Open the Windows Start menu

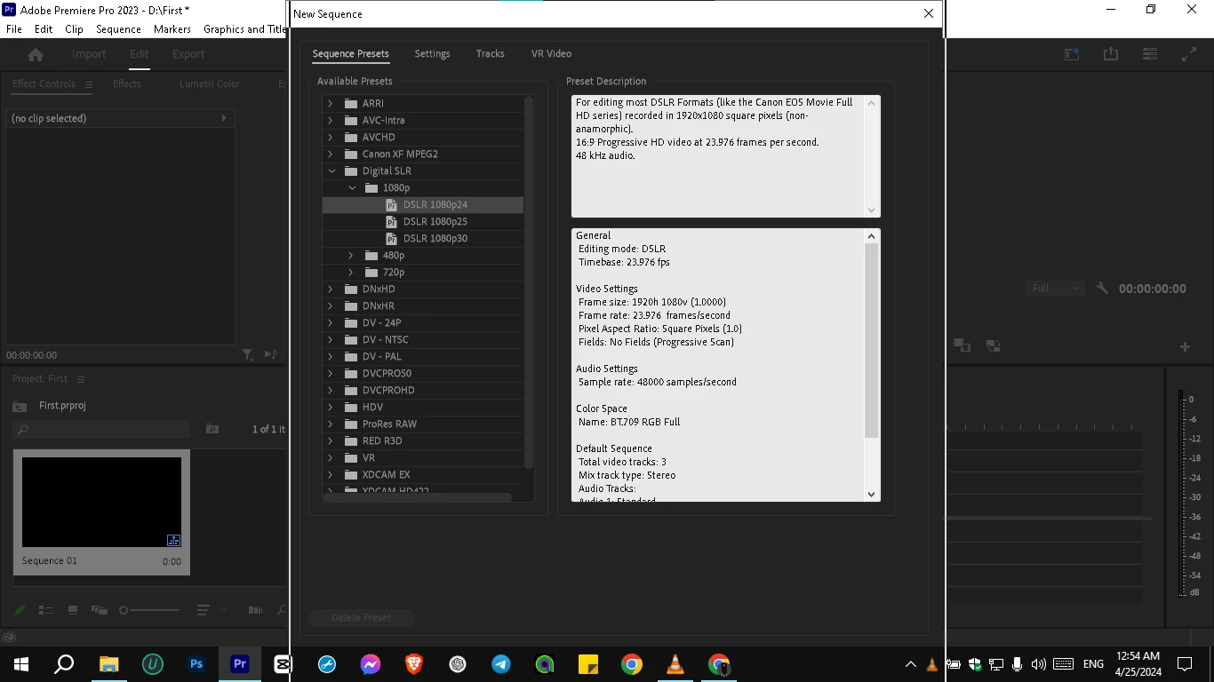tap(20, 664)
